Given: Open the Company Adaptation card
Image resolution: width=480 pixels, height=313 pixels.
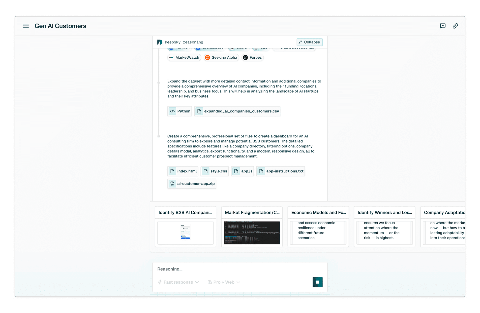Looking at the screenshot, I should pos(443,227).
